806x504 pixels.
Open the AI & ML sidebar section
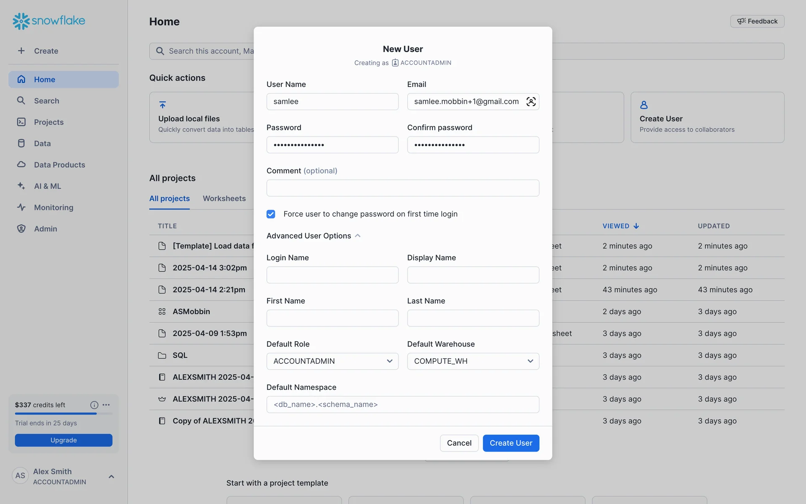47,186
